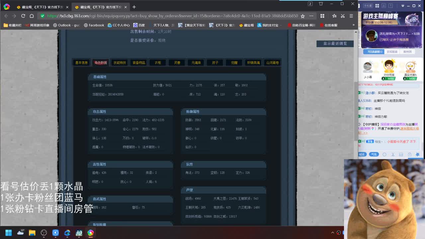Open a new browser tab
Screen dimensions: 425x239
[134, 7]
